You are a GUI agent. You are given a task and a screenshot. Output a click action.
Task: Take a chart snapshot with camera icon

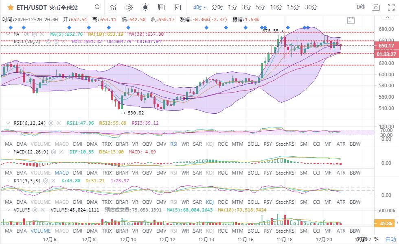375,7
